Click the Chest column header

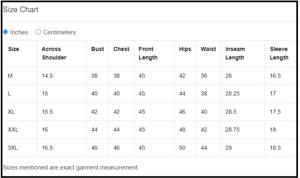click(121, 49)
